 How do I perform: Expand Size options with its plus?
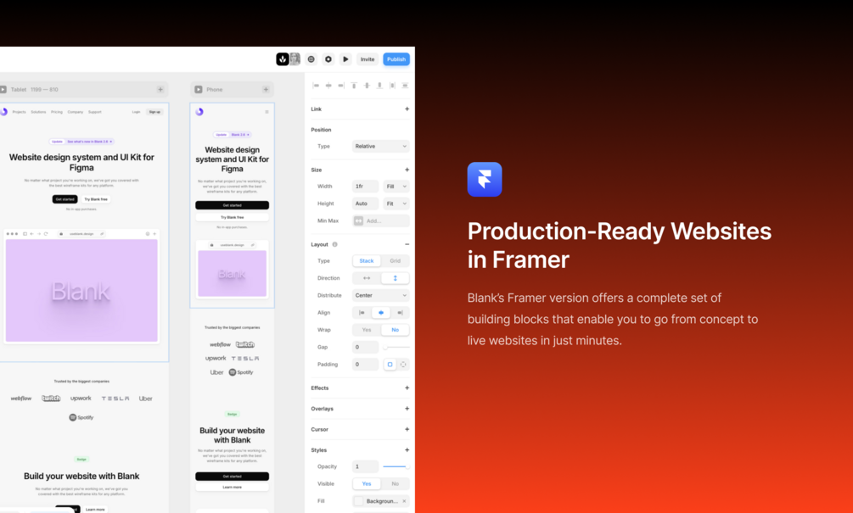(407, 170)
